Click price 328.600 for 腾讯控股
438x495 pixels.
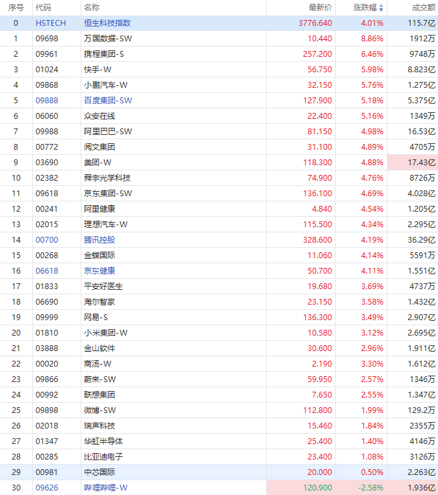coord(318,240)
